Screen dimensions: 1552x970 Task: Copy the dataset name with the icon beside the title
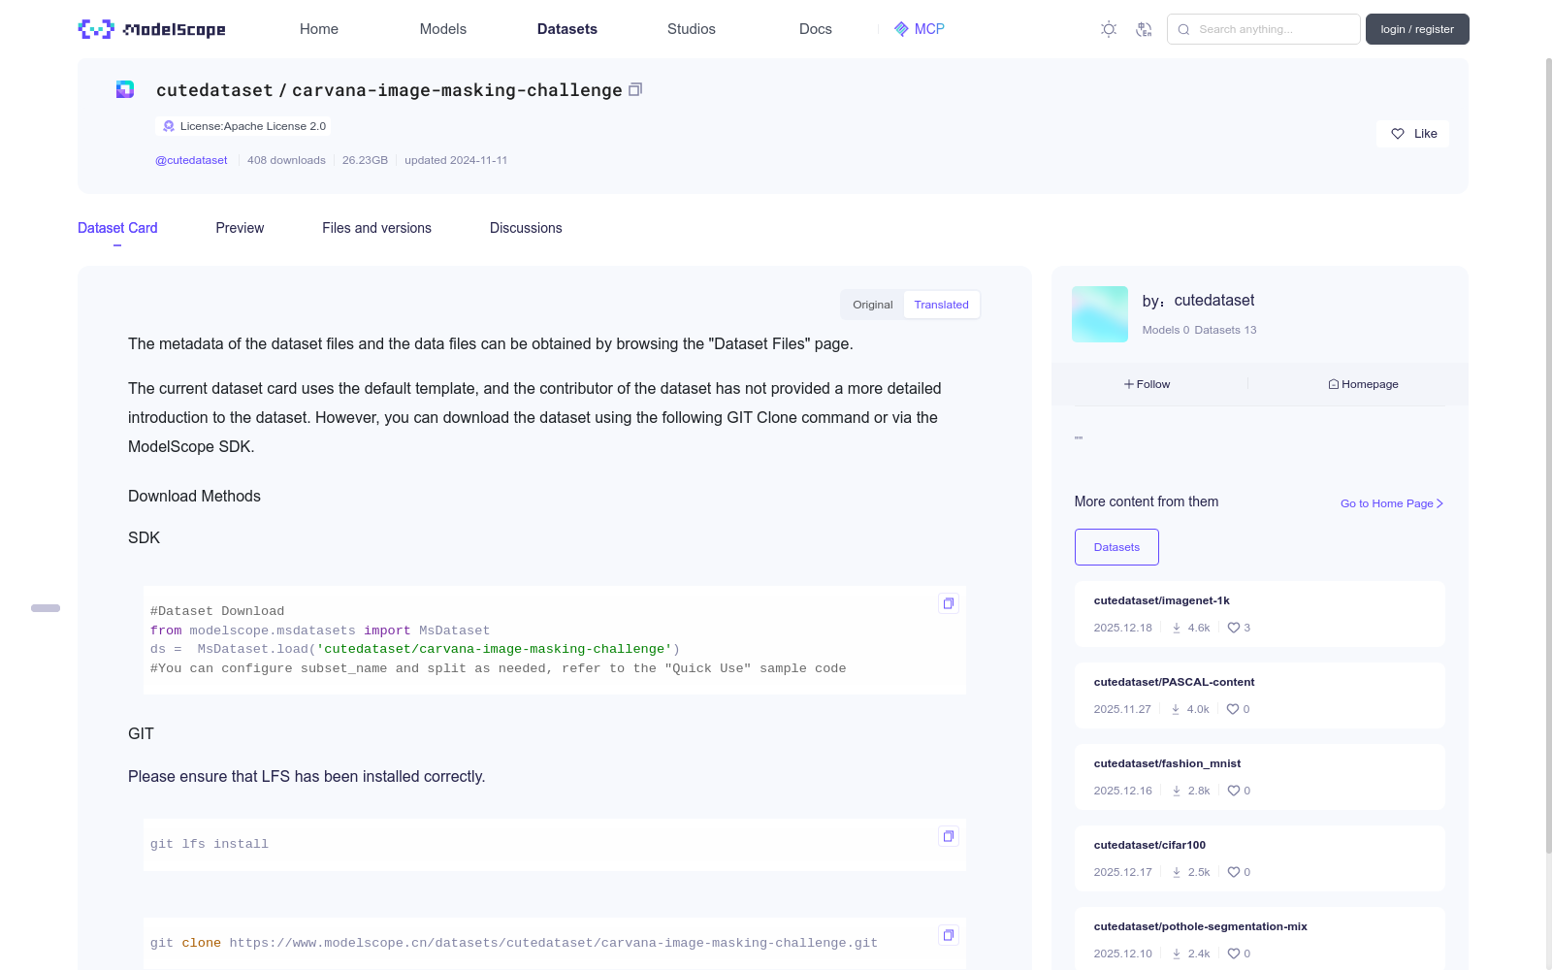(x=635, y=90)
